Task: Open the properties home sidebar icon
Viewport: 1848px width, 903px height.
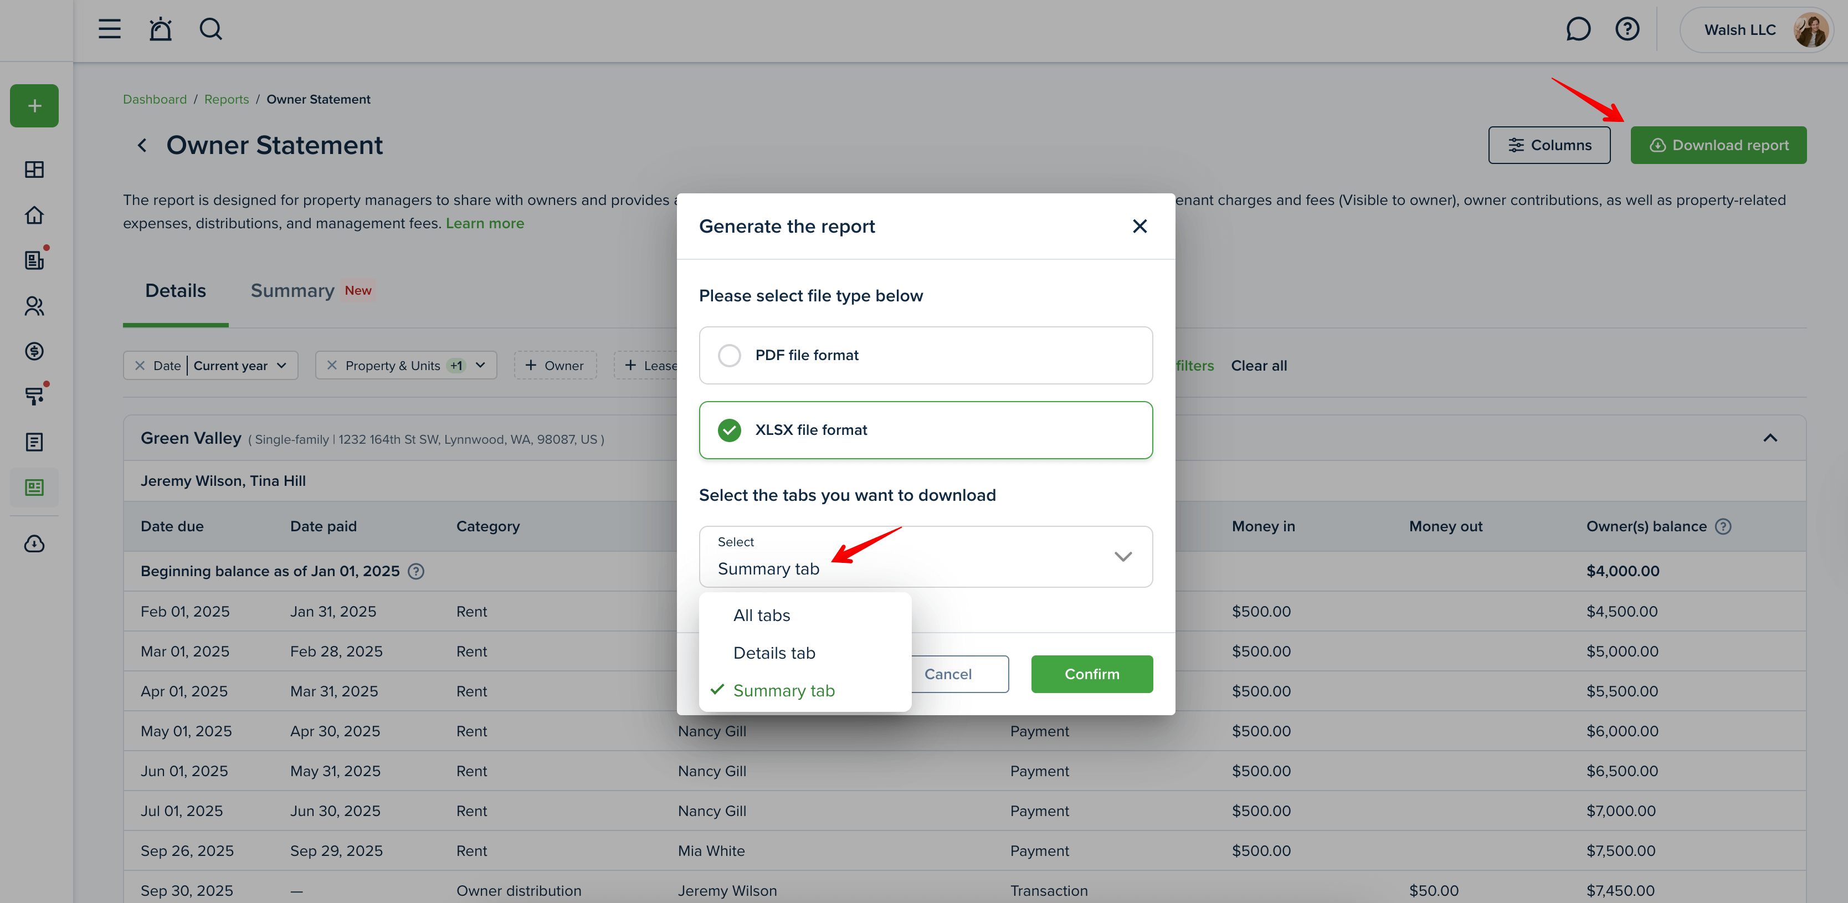Action: pos(34,215)
